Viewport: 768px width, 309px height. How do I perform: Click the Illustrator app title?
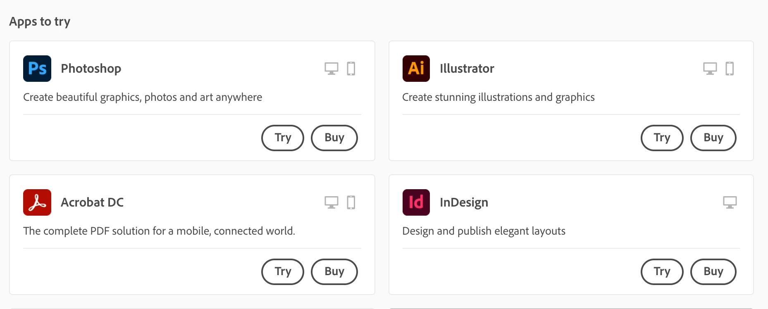[x=467, y=69]
